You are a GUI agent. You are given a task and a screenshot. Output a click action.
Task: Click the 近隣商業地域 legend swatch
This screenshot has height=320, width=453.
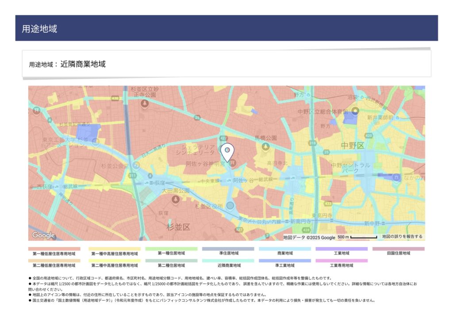click(228, 261)
